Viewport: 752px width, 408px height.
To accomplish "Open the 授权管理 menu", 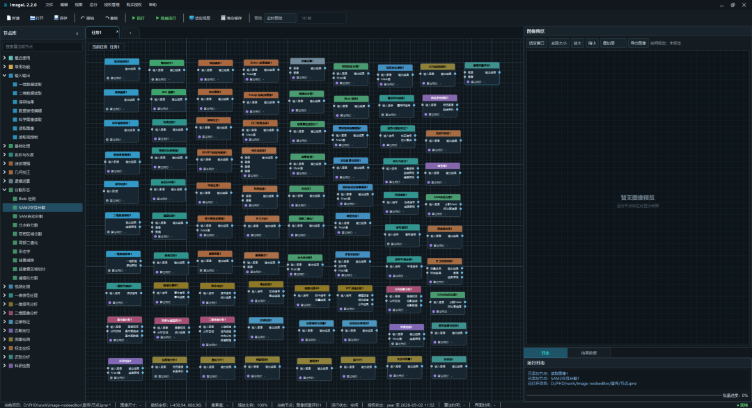I will click(x=111, y=5).
